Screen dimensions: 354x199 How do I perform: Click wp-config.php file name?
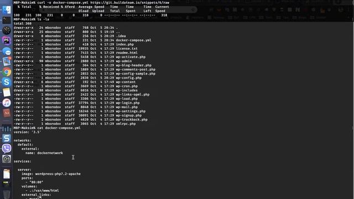pyautogui.click(x=129, y=78)
